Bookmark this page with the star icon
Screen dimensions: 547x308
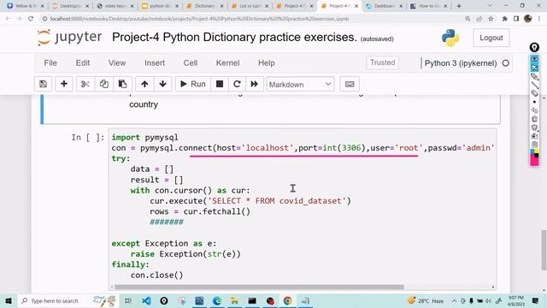491,19
